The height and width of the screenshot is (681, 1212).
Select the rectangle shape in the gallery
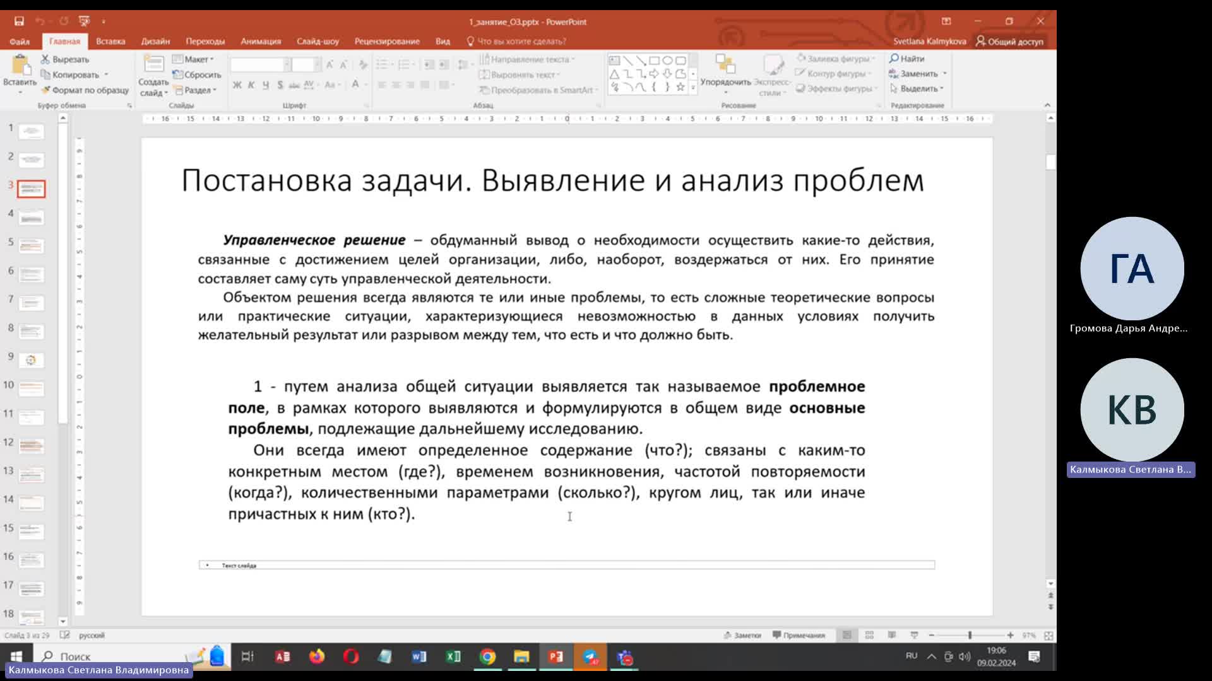pyautogui.click(x=654, y=61)
